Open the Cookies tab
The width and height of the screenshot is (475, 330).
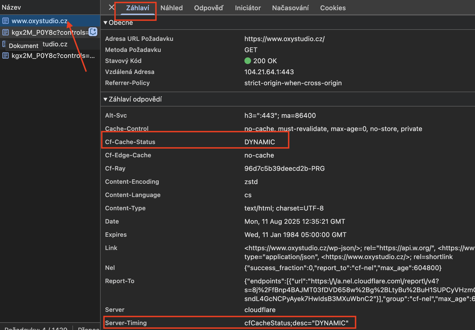pos(333,8)
